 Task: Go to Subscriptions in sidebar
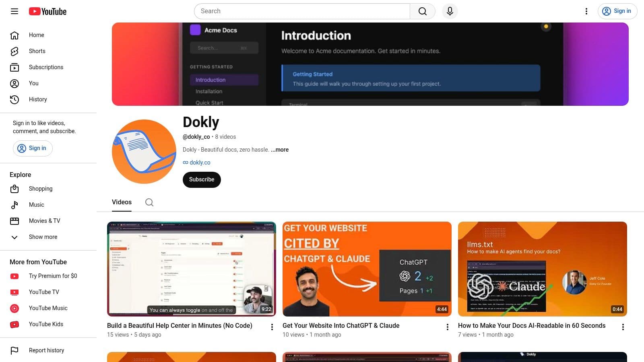pos(48,67)
